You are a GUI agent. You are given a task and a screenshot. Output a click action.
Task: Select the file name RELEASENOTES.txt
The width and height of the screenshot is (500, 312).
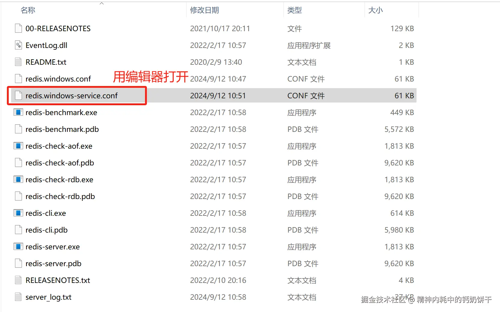[58, 280]
